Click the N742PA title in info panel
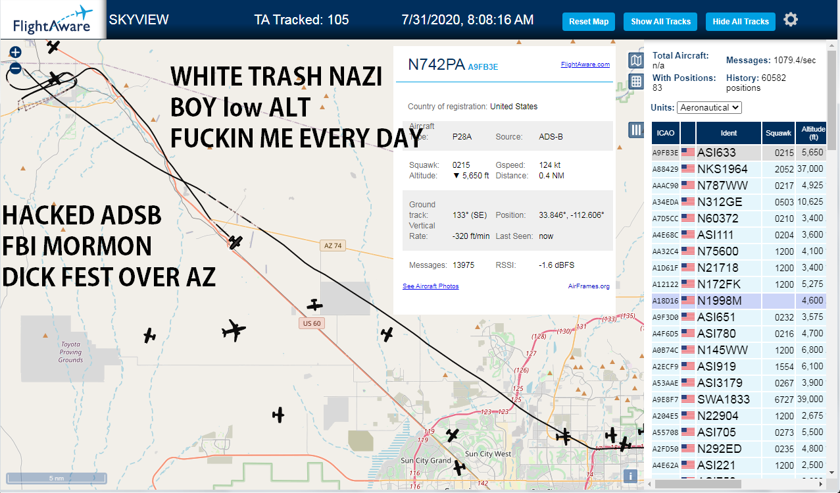The image size is (840, 493). [x=436, y=65]
